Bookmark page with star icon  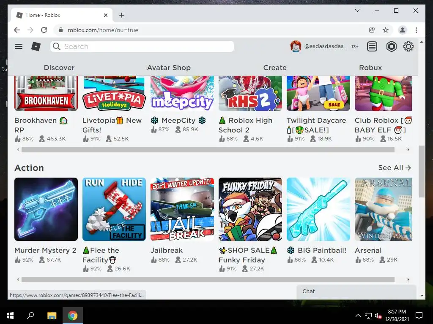coord(386,30)
